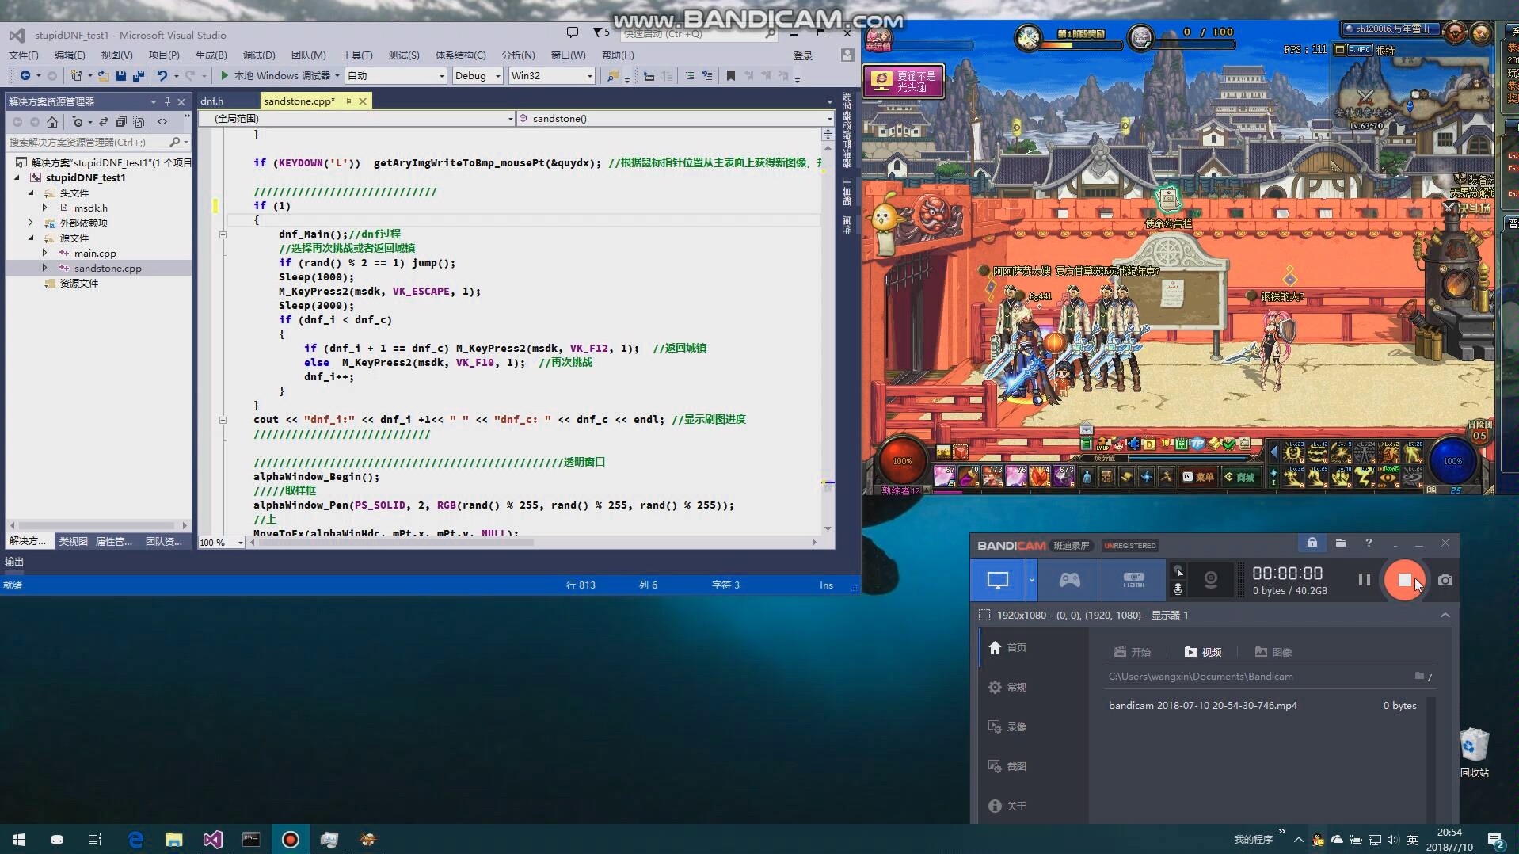Open the startup project dropdown next to the debugger
Screen dimensions: 1519x854
tap(396, 75)
